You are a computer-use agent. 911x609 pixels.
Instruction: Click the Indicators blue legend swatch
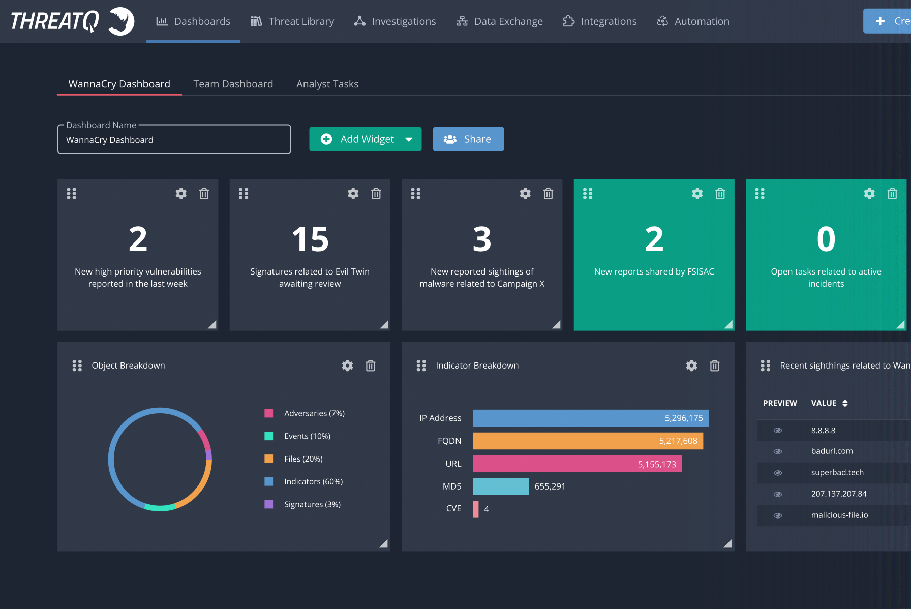269,481
